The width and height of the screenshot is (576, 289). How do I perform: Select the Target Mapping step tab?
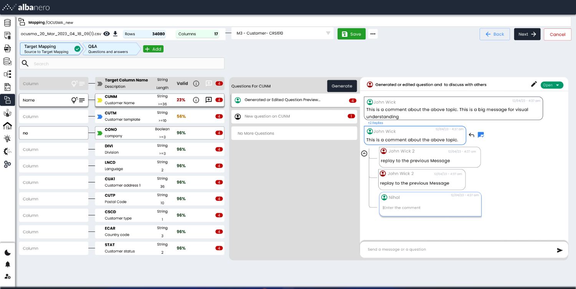(51, 49)
